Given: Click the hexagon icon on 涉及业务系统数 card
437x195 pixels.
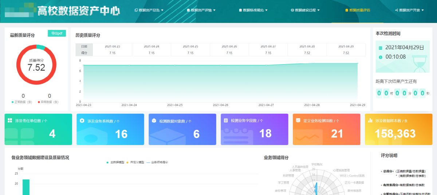Looking at the screenshot, I should pyautogui.click(x=82, y=120).
